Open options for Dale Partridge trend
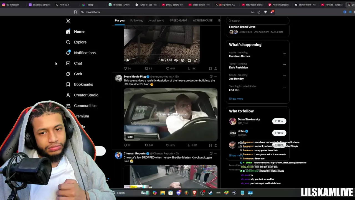Viewport: 355px width, 200px height. [285, 64]
